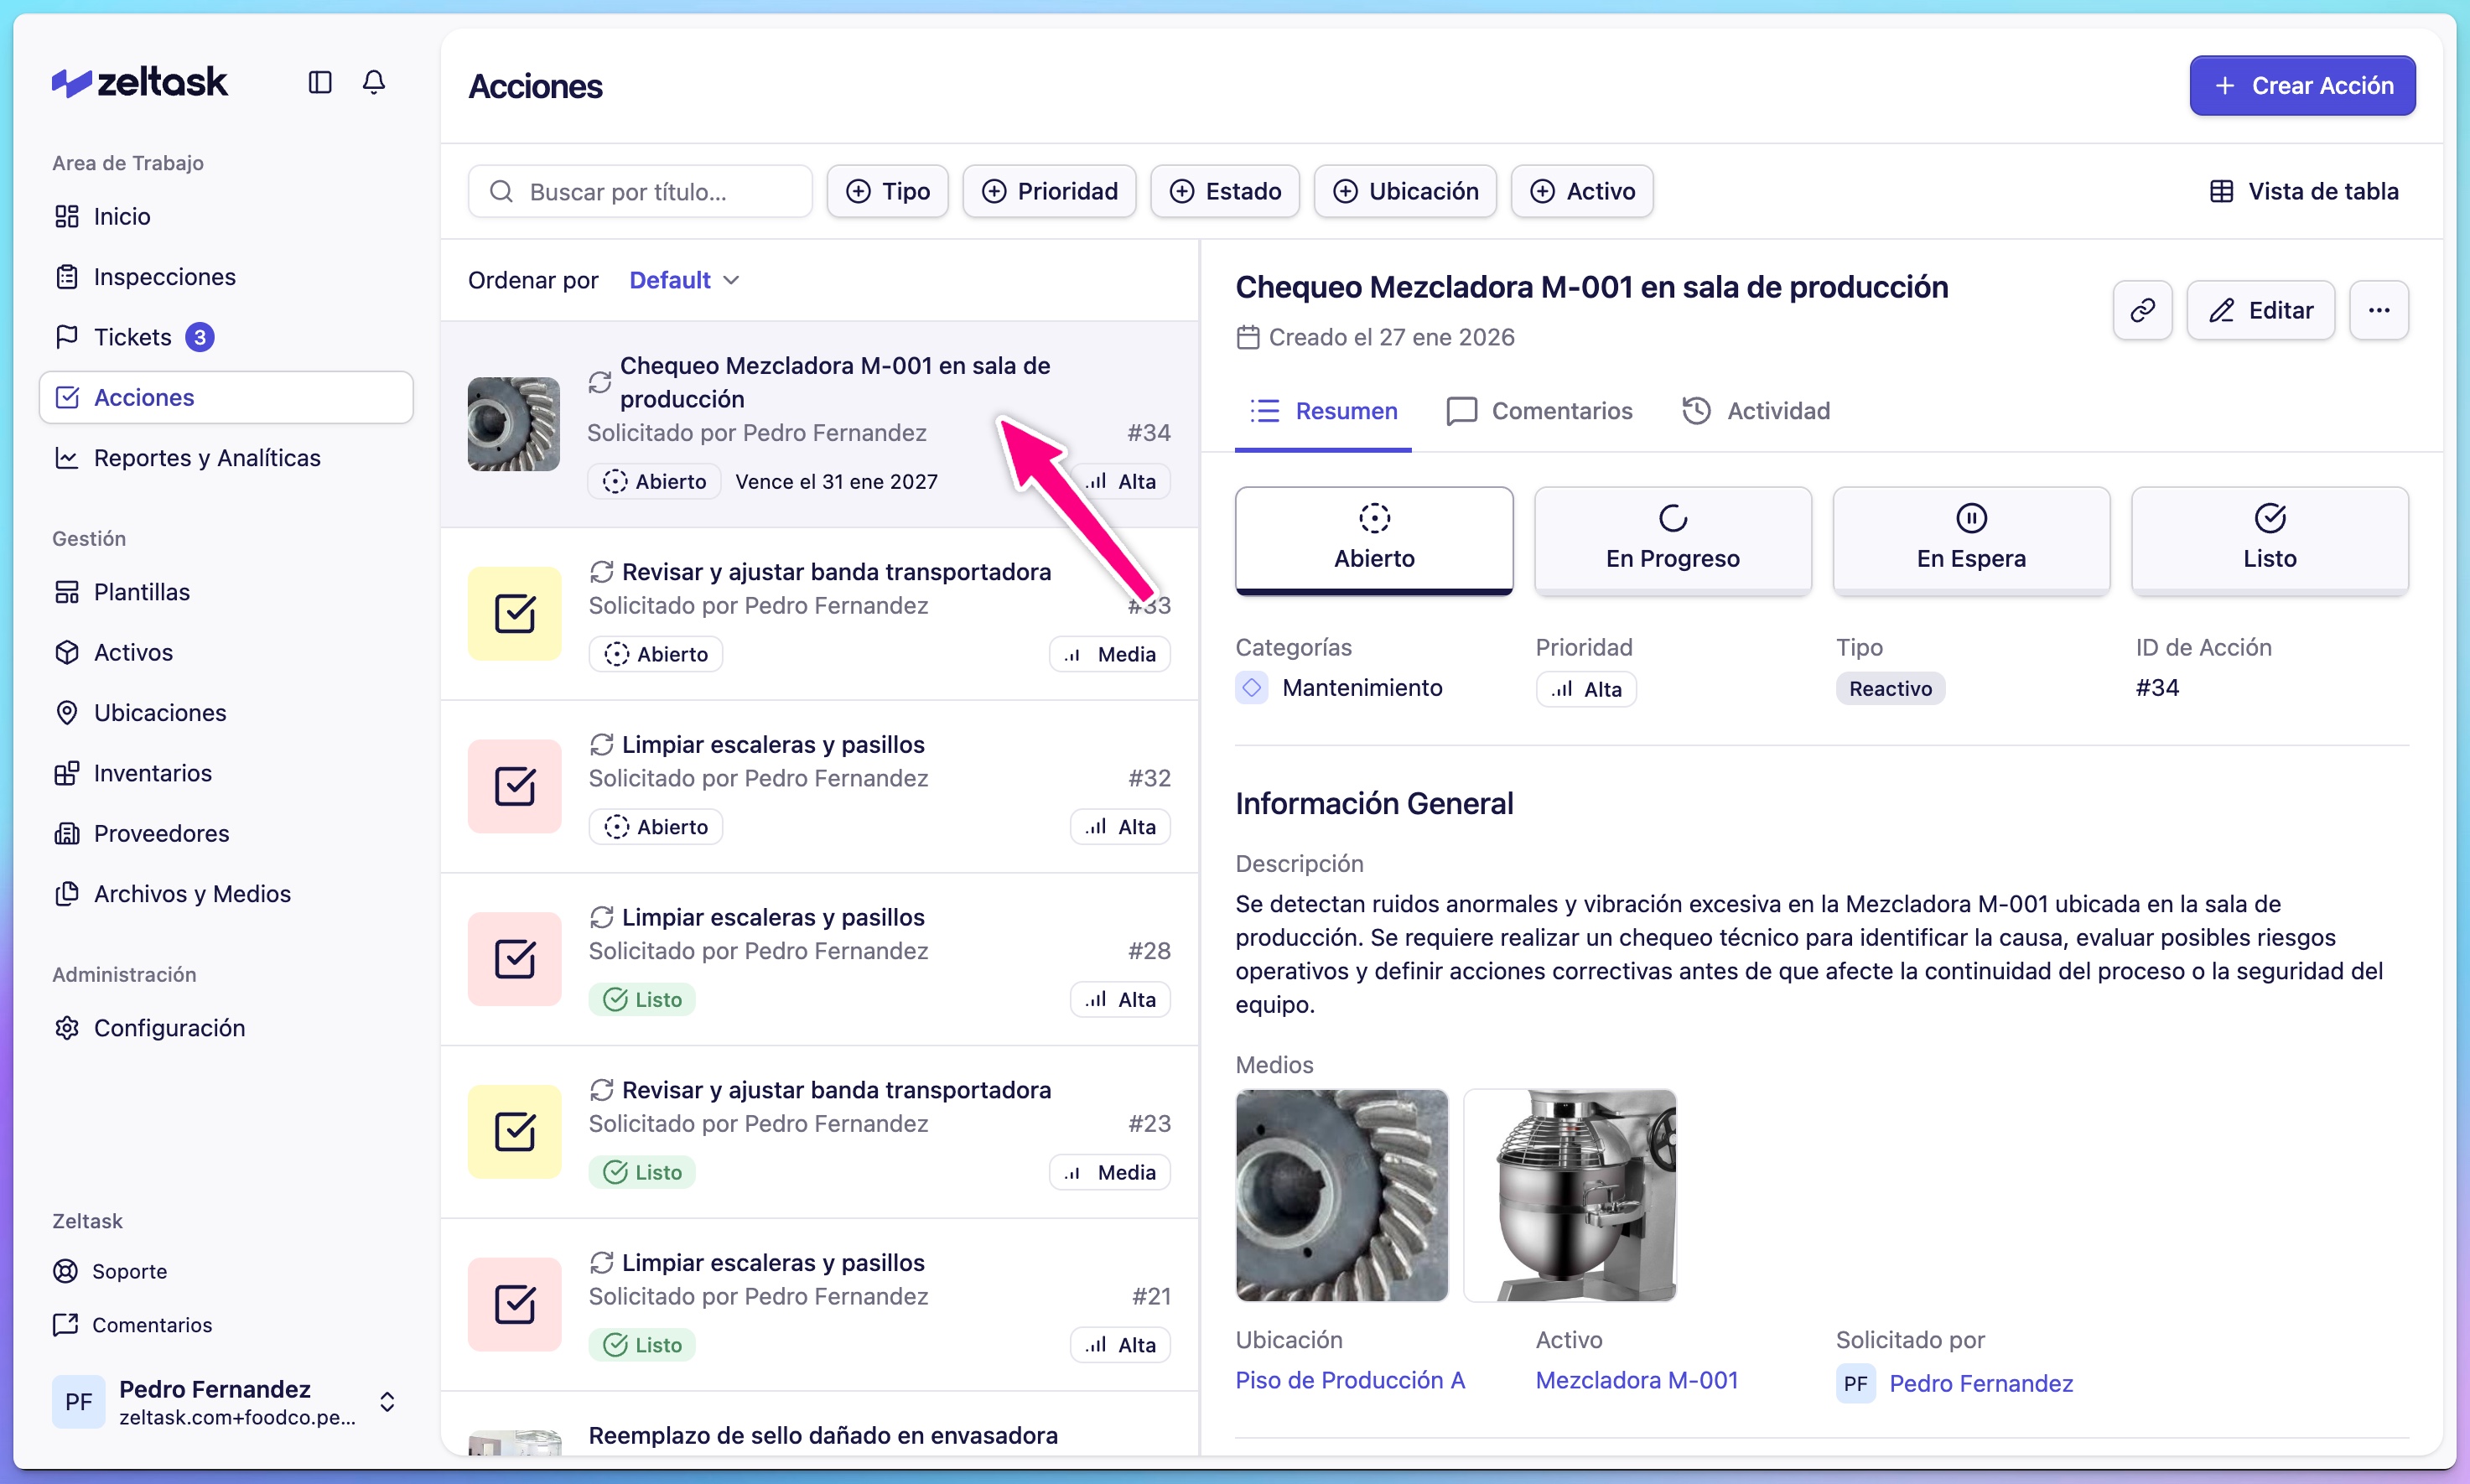
Task: Mark the action as Listo
Action: [2269, 540]
